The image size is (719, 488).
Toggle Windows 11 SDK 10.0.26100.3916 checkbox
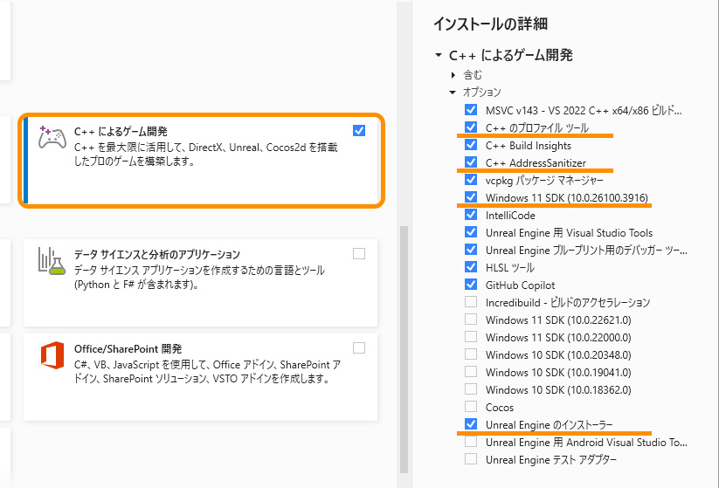471,196
